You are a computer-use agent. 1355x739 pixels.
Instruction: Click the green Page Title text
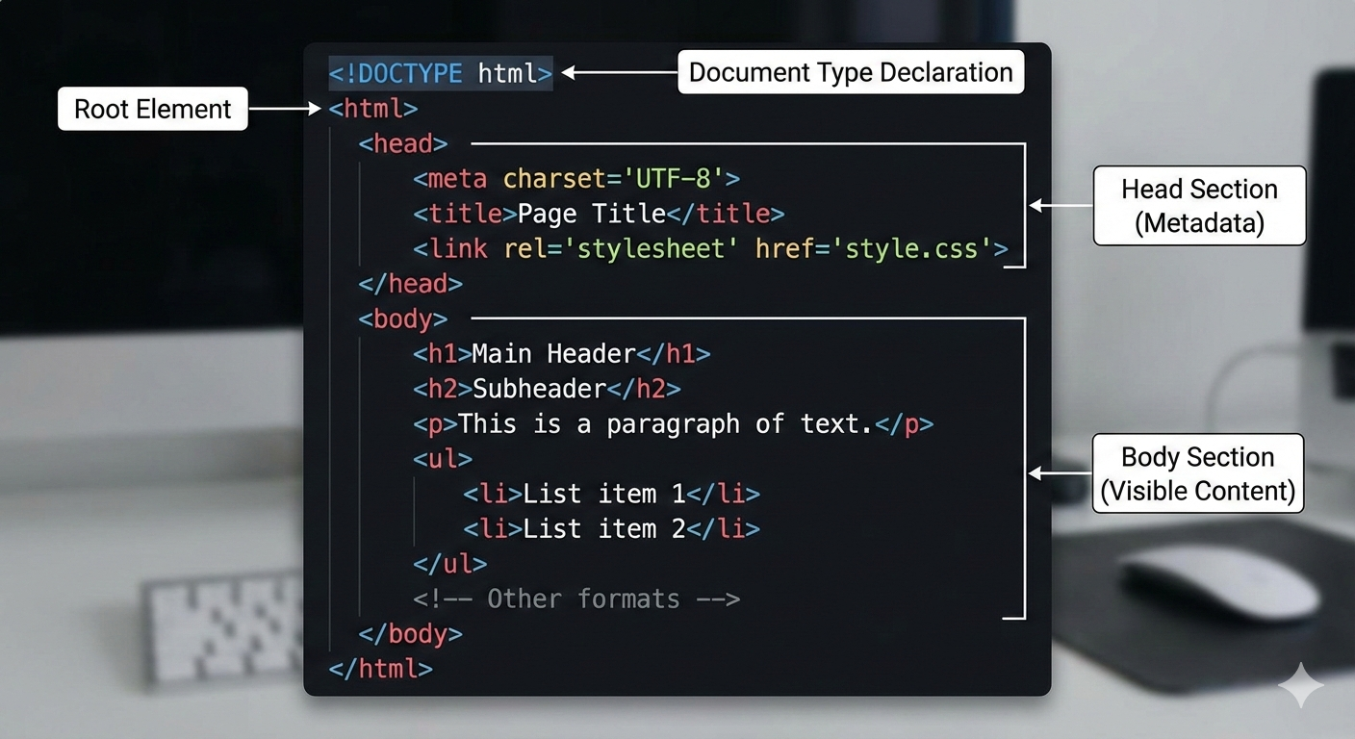pyautogui.click(x=591, y=214)
